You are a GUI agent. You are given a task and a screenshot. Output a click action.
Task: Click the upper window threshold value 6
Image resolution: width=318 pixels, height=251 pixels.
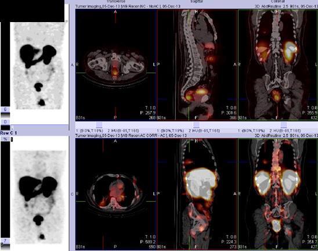click(x=5, y=110)
